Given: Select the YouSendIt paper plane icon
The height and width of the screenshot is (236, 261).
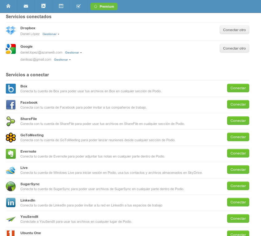Looking at the screenshot, I should click(11, 219).
